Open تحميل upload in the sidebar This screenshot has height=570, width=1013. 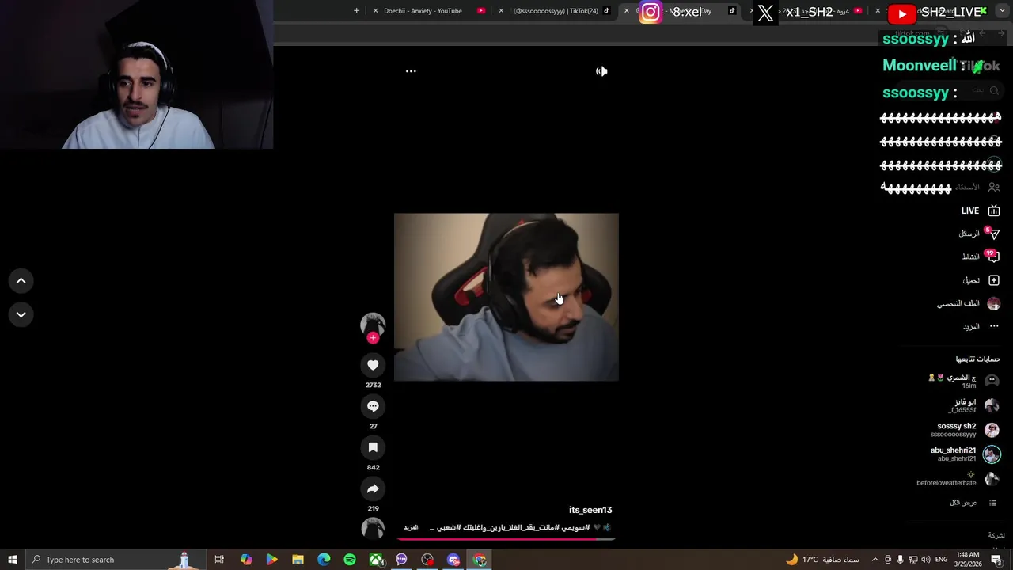981,280
